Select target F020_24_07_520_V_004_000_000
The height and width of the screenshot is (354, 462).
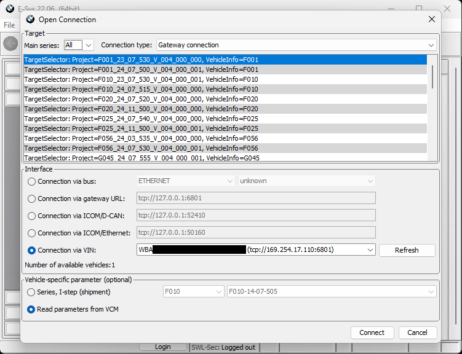click(x=225, y=99)
